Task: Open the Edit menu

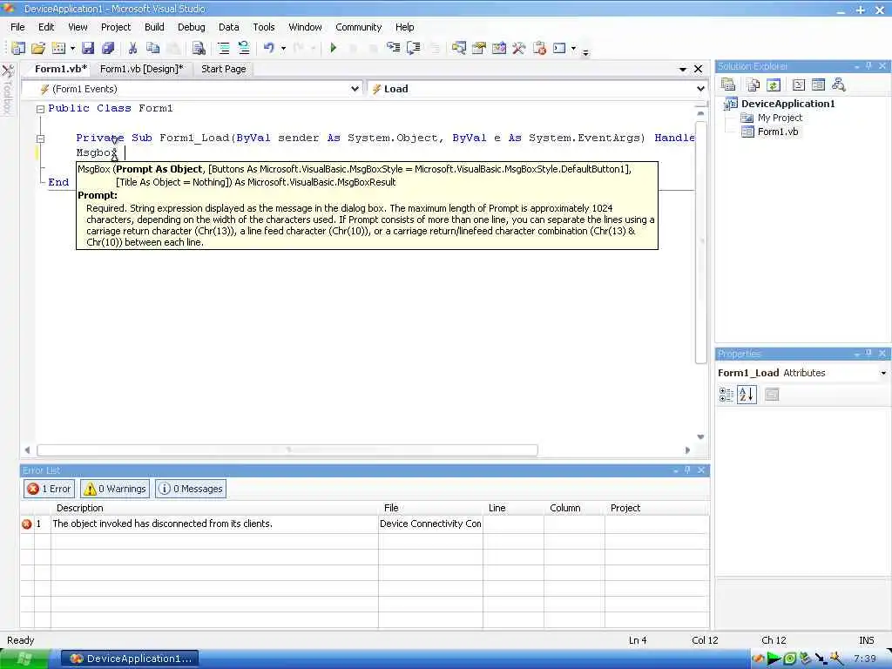Action: coord(46,27)
